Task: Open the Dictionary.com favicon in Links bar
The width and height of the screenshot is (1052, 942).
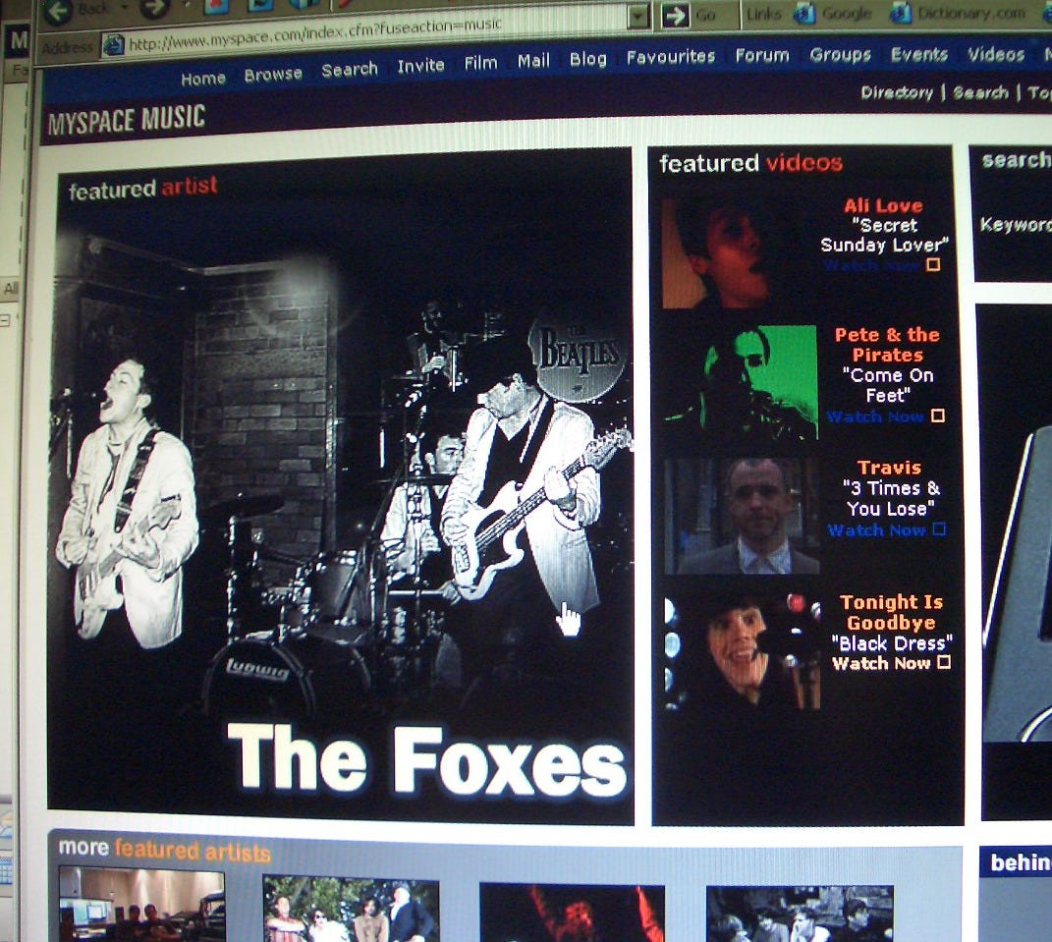Action: click(x=900, y=13)
